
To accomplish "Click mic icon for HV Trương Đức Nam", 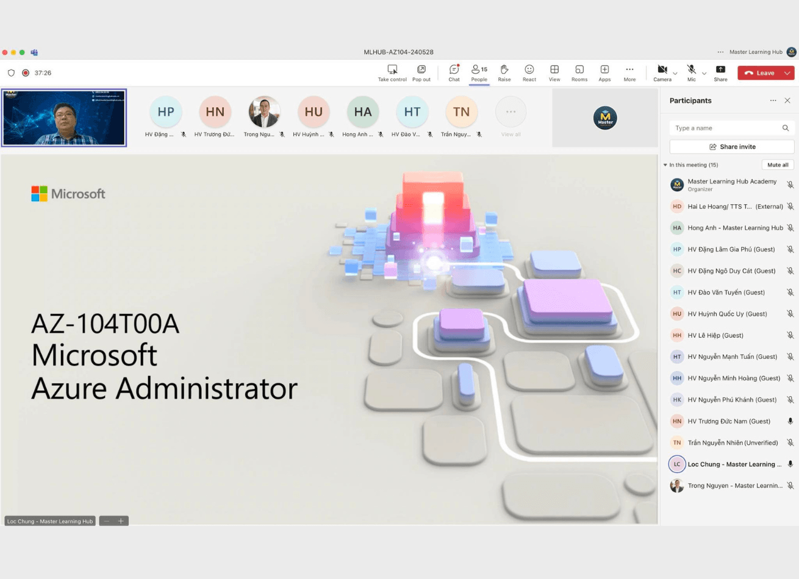I will coord(790,421).
